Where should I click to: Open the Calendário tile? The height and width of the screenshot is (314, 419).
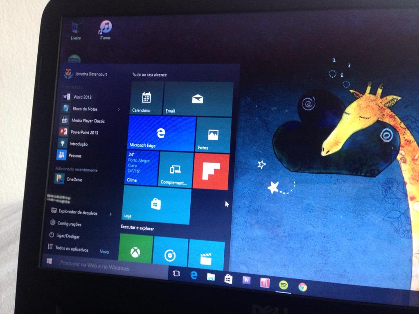click(147, 98)
